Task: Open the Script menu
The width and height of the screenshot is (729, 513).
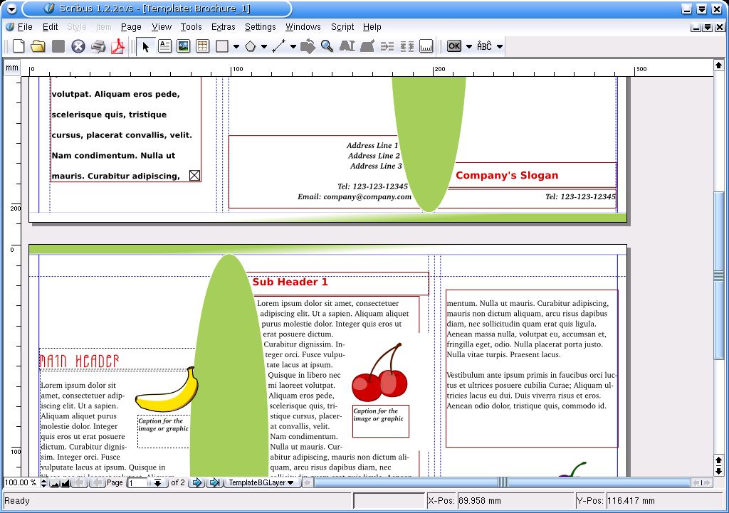Action: pos(342,27)
